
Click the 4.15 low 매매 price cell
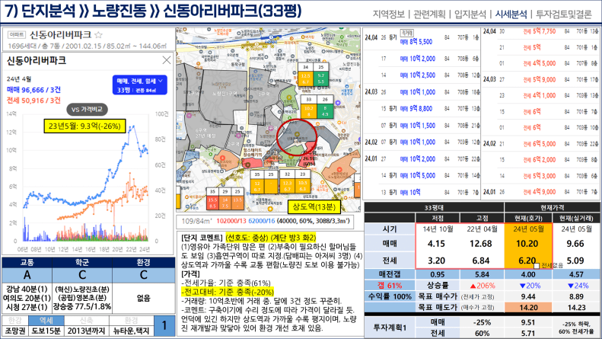pos(437,244)
